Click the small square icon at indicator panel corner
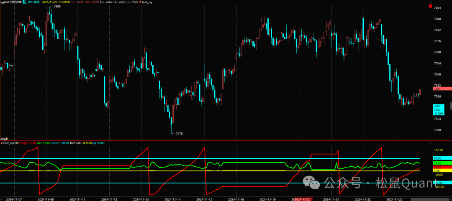The width and height of the screenshot is (452, 201). pos(431,143)
